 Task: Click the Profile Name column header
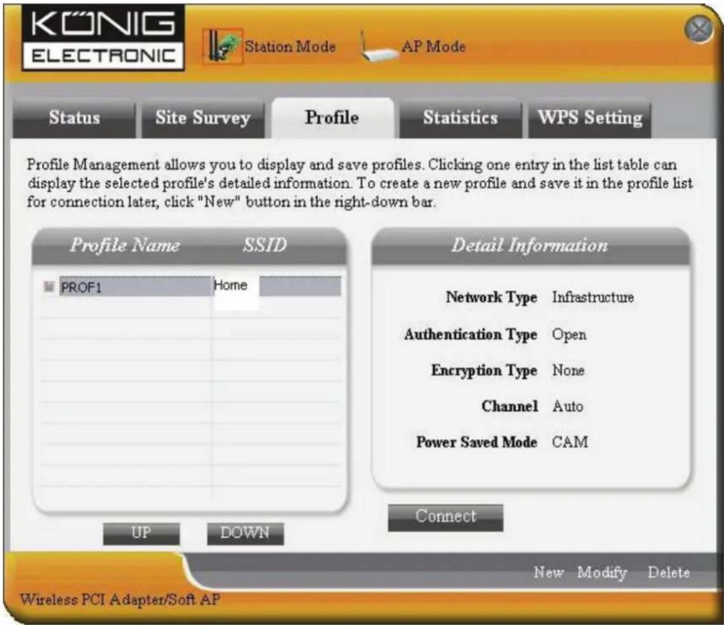click(x=124, y=245)
